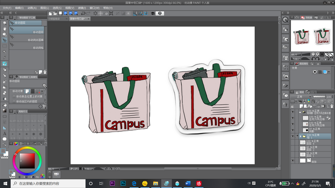Image resolution: width=335 pixels, height=188 pixels.
Task: Open palette color dropdown beside square
Action: (296, 101)
